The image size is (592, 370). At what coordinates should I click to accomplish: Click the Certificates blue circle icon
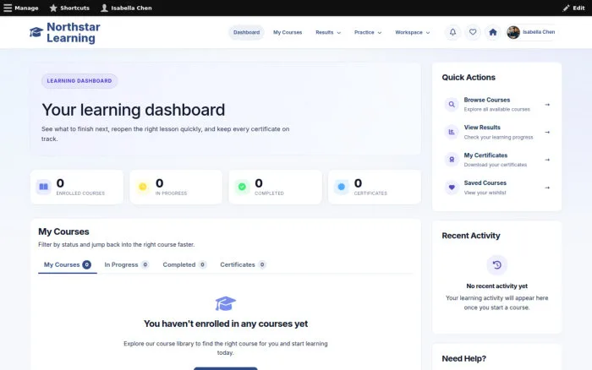pyautogui.click(x=342, y=187)
